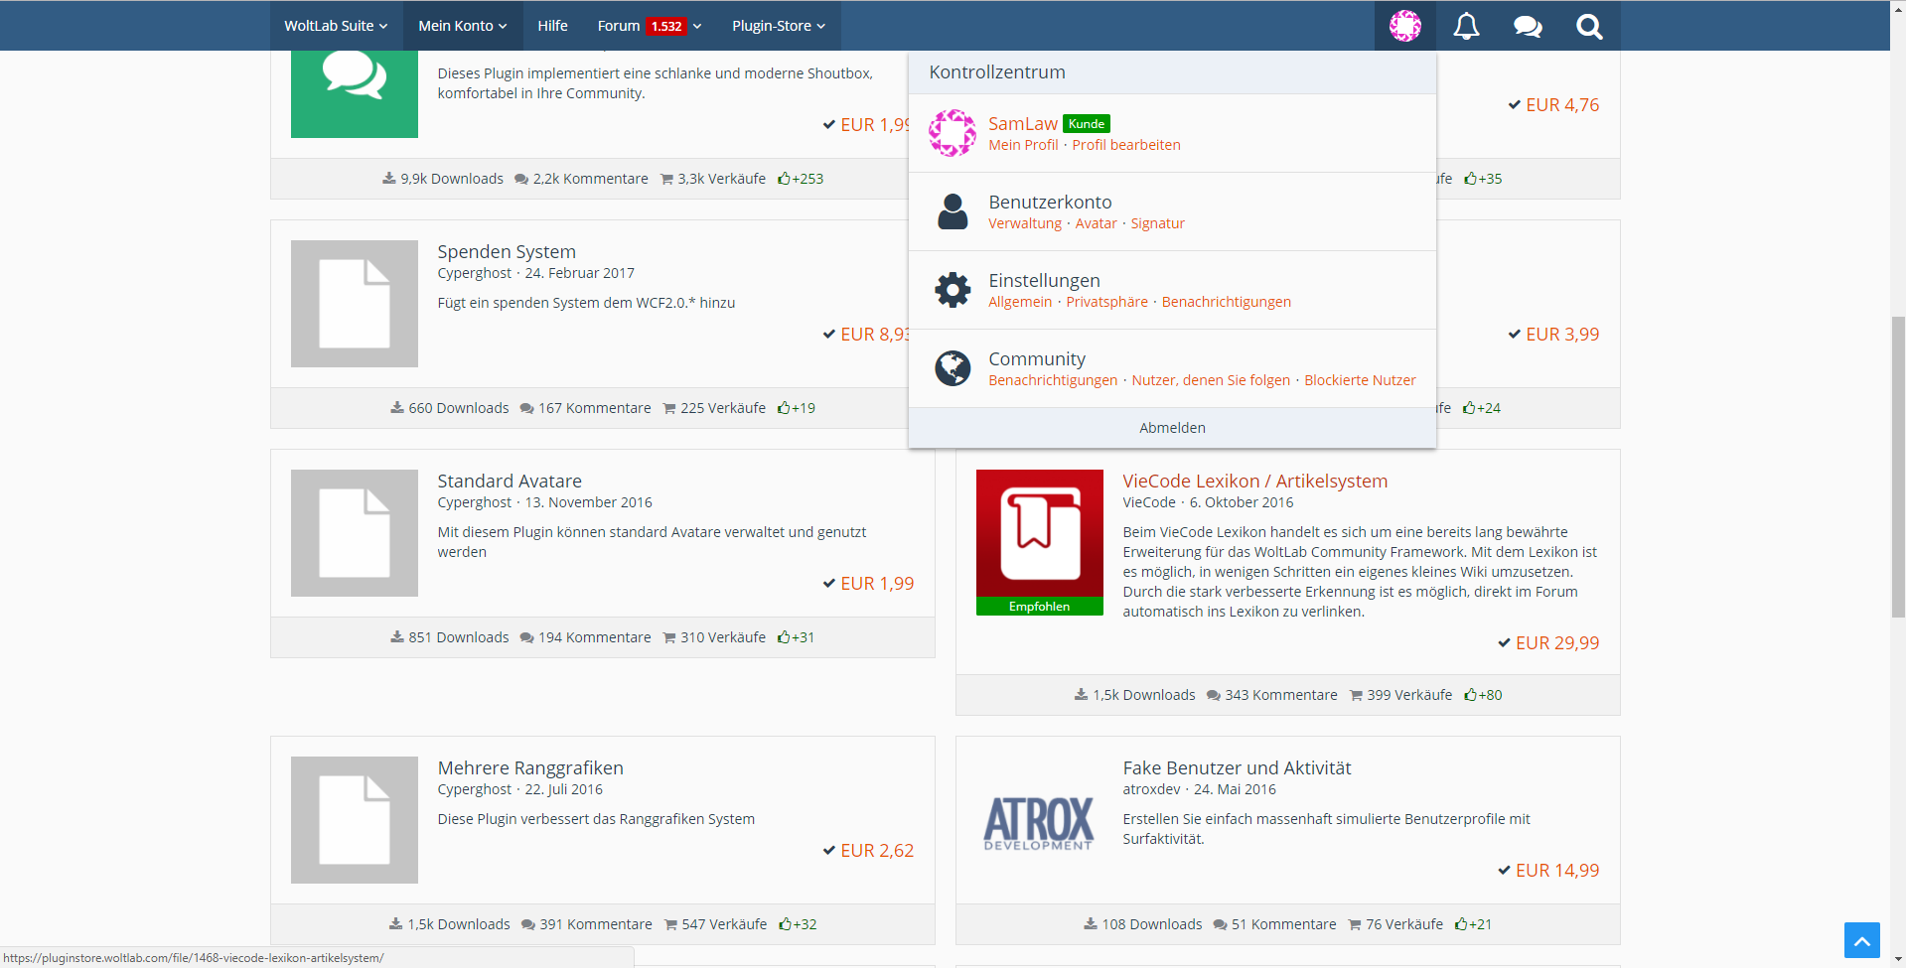The height and width of the screenshot is (968, 1906).
Task: Expand the WoltLab Suite dropdown menu
Action: click(336, 26)
